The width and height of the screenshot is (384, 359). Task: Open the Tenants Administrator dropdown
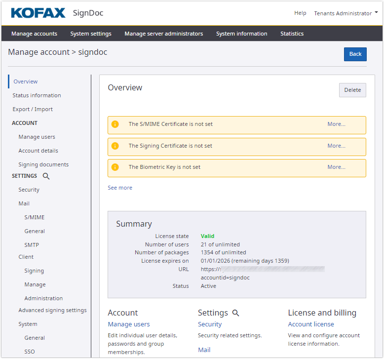(x=346, y=13)
